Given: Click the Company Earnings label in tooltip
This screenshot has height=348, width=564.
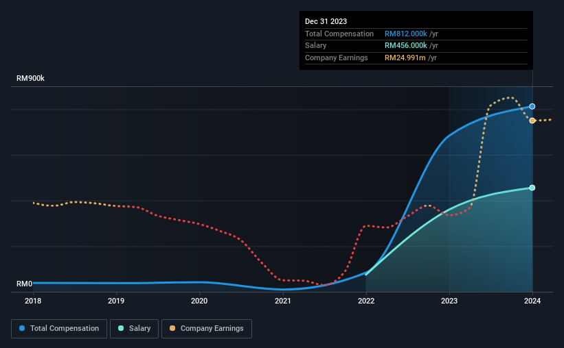Looking at the screenshot, I should click(337, 58).
